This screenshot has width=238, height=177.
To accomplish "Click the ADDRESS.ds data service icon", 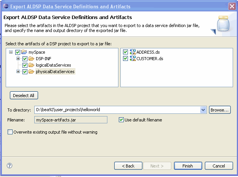I will (x=133, y=52).
